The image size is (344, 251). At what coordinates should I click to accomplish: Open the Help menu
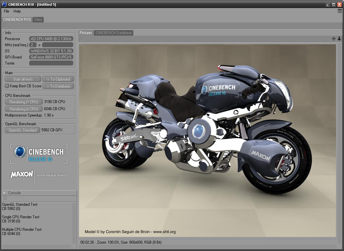17,11
